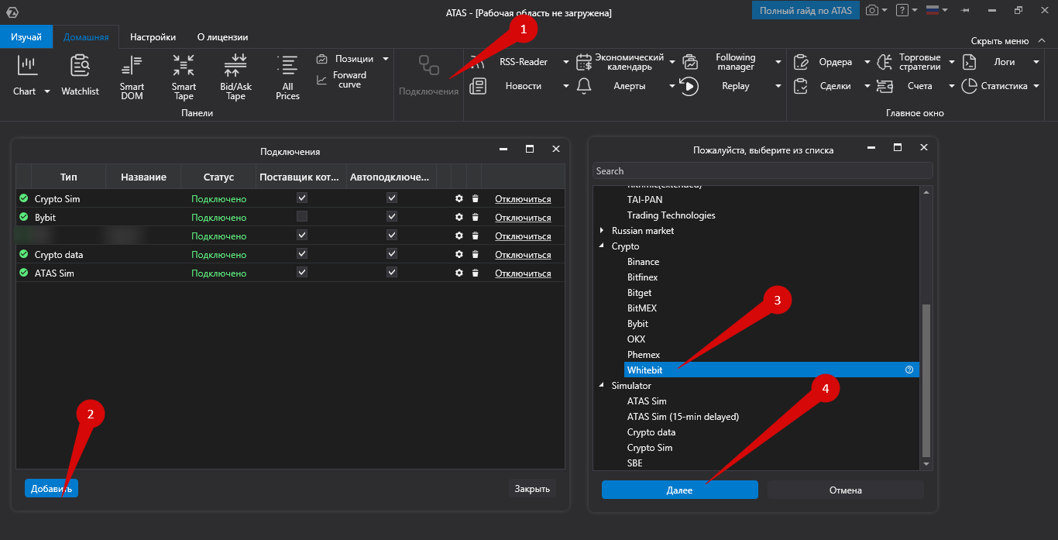Screen dimensions: 1058x540
Task: Delete the Bybit connection via trash icon
Action: point(476,218)
